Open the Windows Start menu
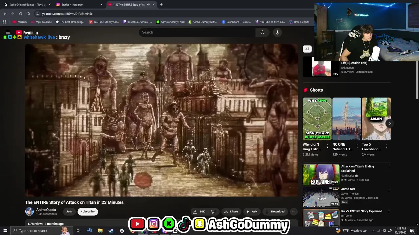 tap(5, 231)
